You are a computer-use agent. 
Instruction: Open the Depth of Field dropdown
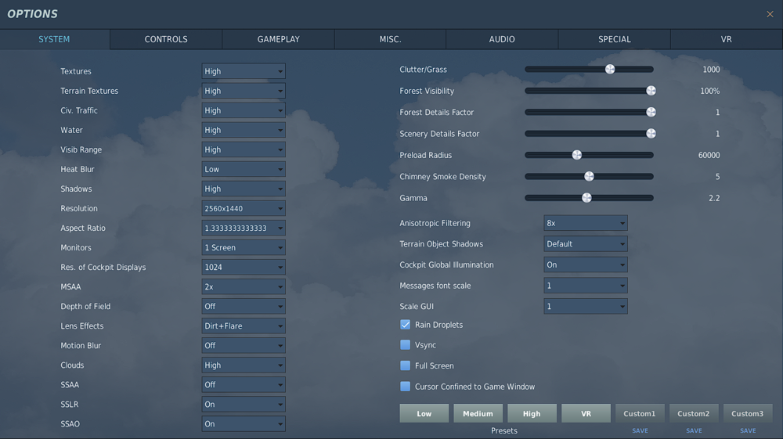244,306
